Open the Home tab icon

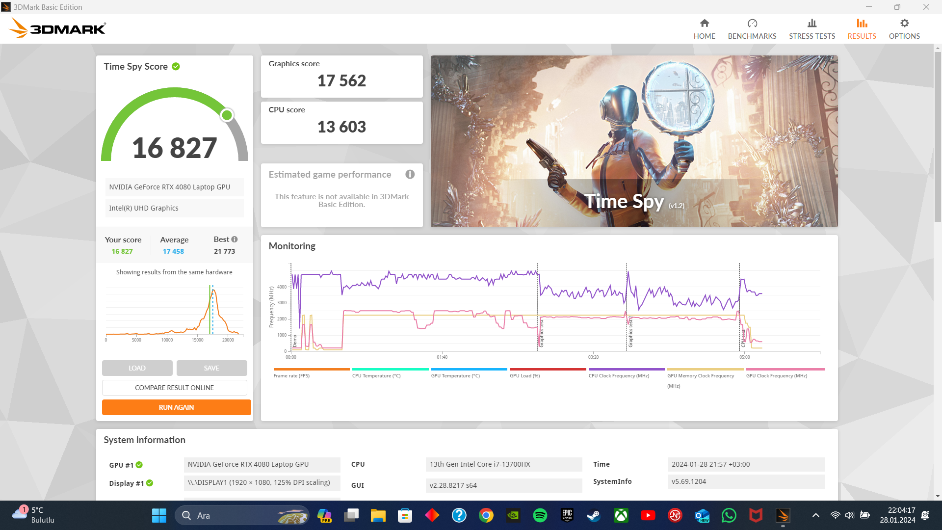pyautogui.click(x=704, y=24)
